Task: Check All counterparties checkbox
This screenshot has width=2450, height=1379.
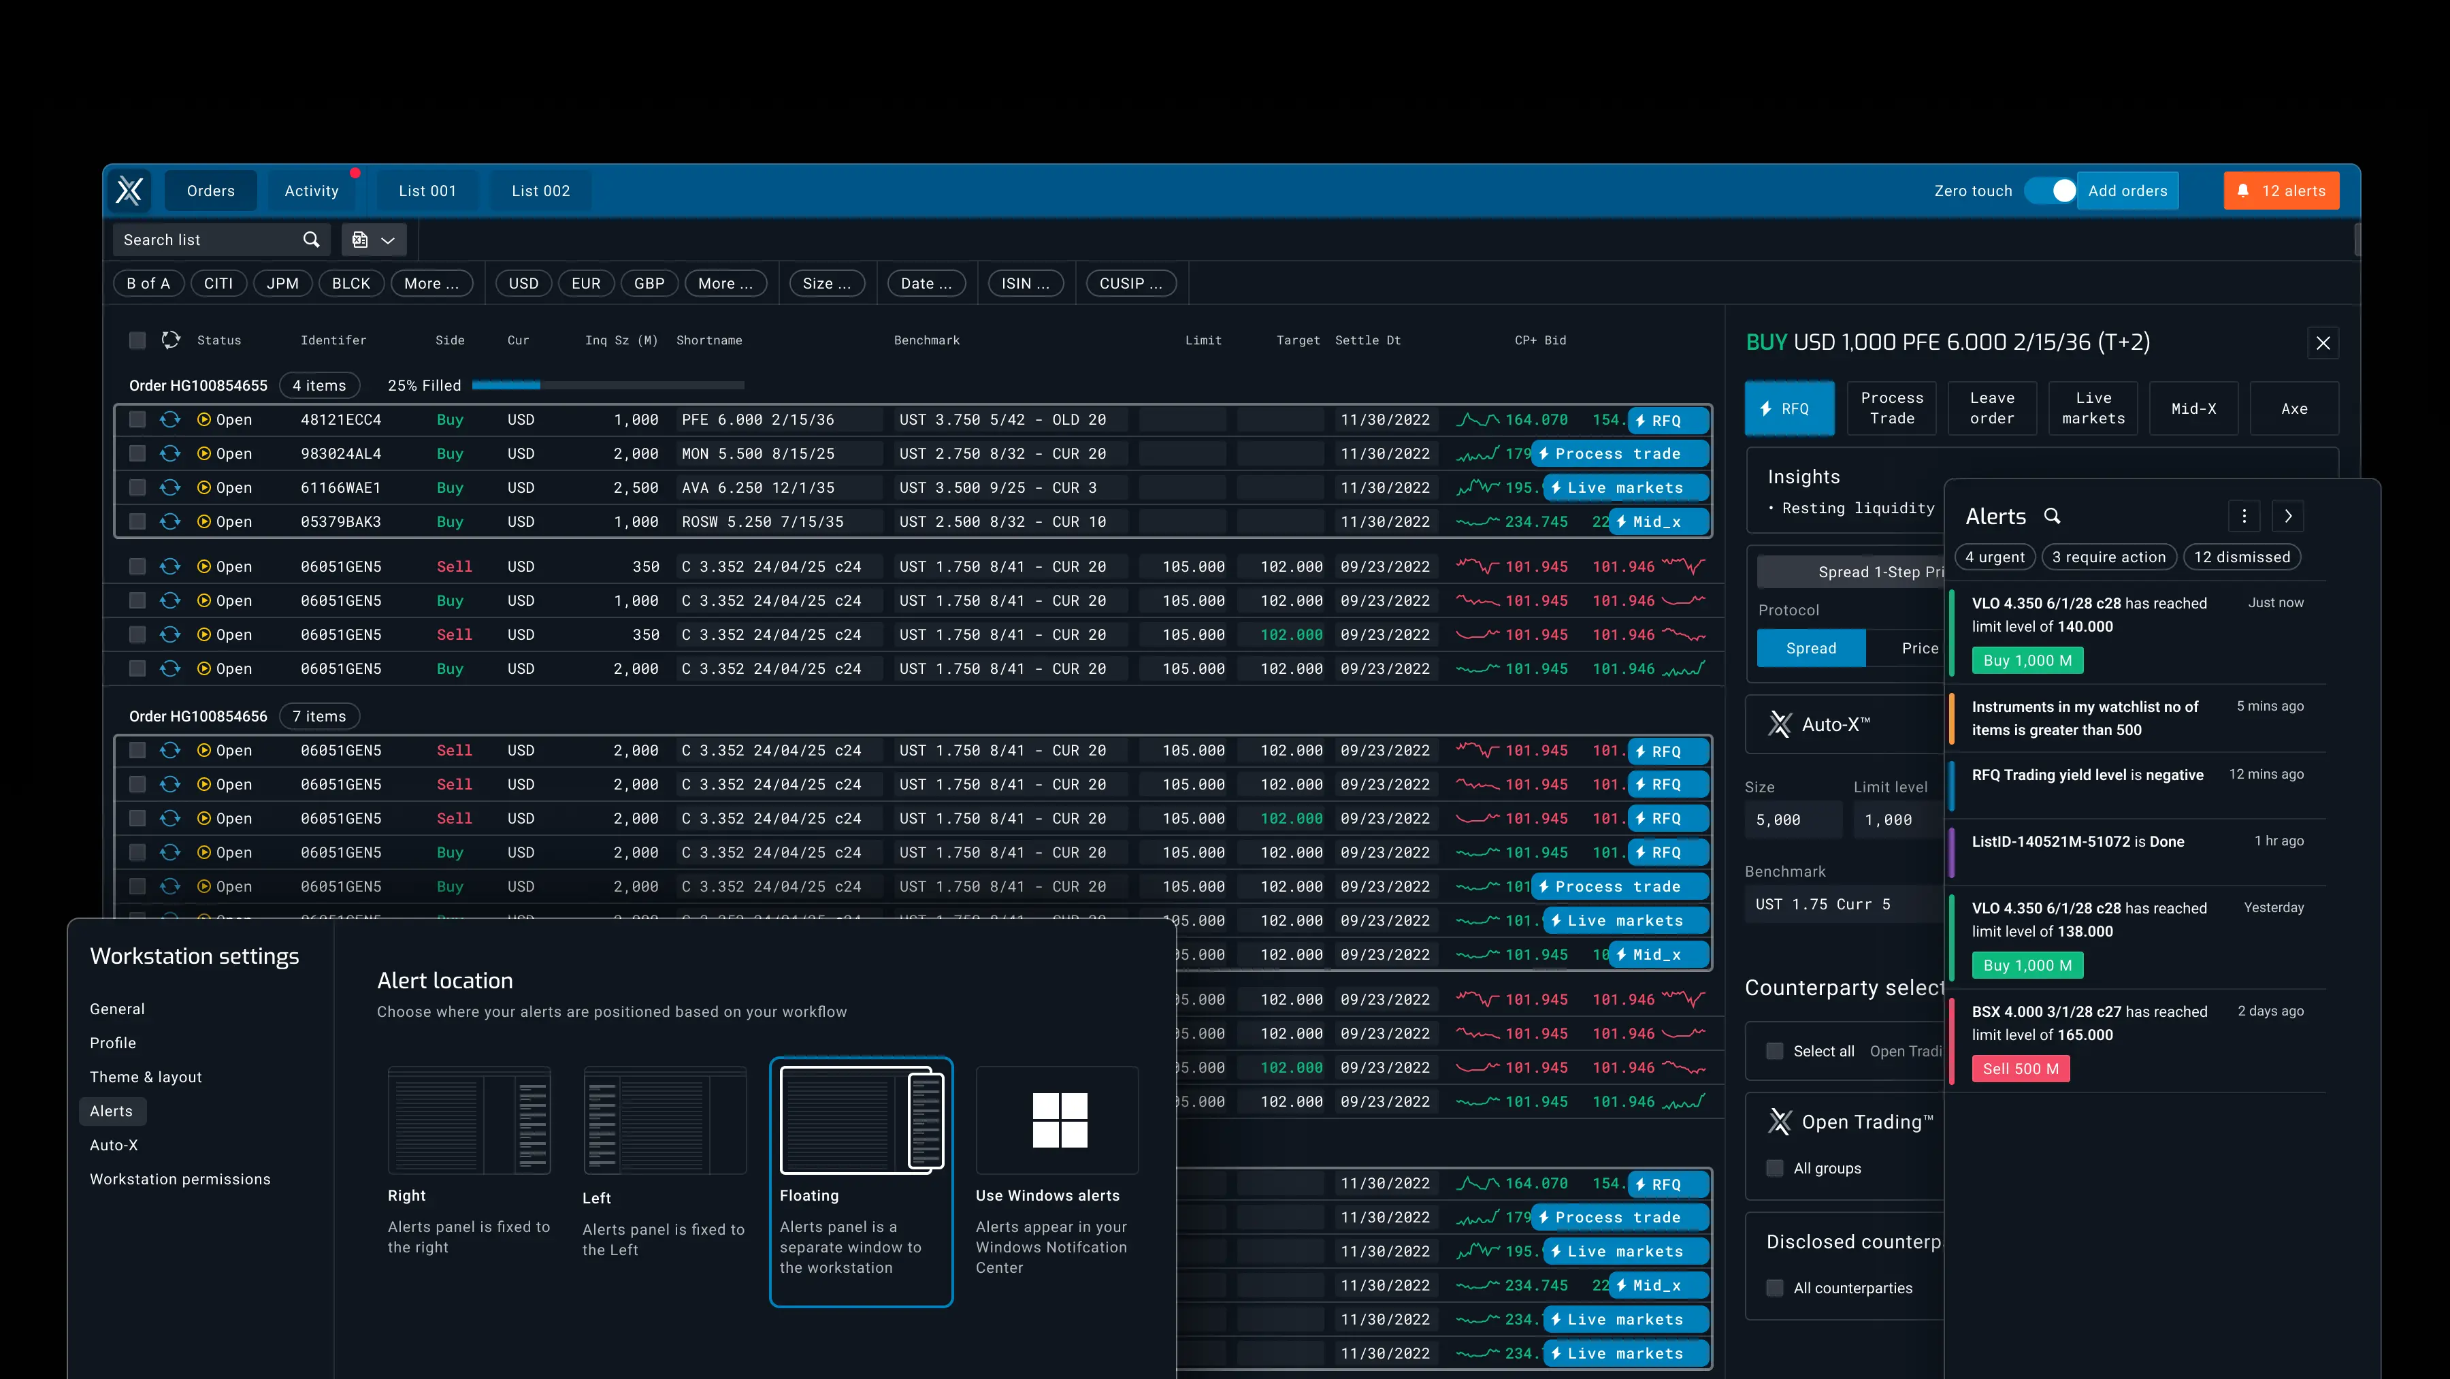Action: click(x=1775, y=1288)
